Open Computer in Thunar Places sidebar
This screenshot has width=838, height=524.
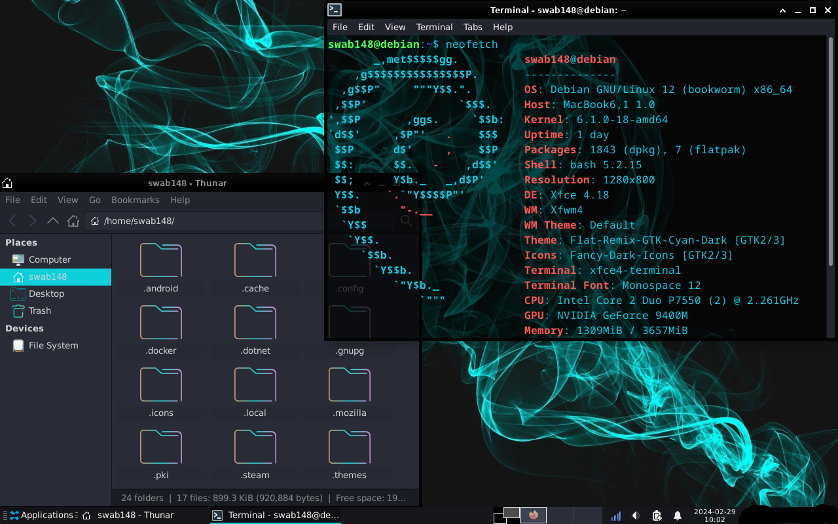(x=56, y=259)
